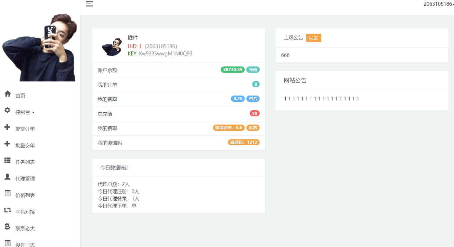This screenshot has width=454, height=247.
Task: Open the 2063105186 account dropdown
Action: pos(438,4)
